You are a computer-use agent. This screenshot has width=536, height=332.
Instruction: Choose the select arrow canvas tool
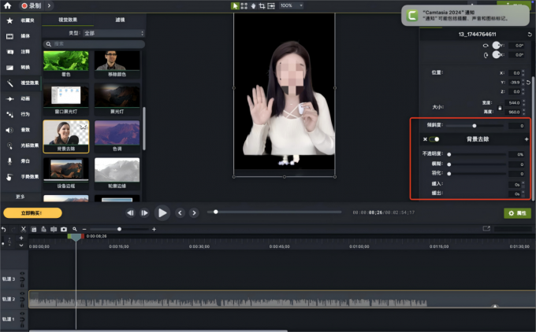click(235, 6)
